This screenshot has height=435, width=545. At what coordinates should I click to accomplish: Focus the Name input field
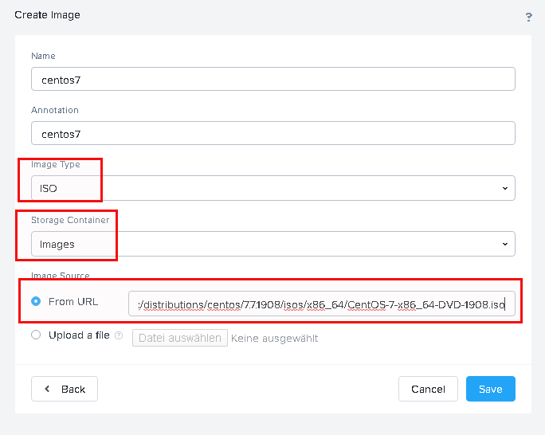pos(273,79)
